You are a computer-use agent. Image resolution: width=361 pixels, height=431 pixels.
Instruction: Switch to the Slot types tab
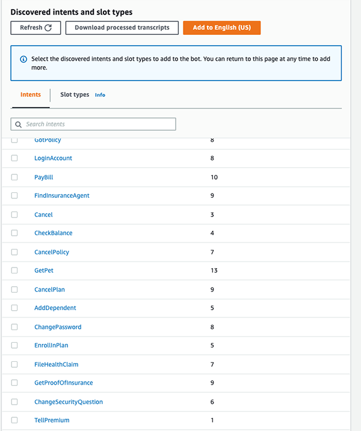[x=75, y=95]
